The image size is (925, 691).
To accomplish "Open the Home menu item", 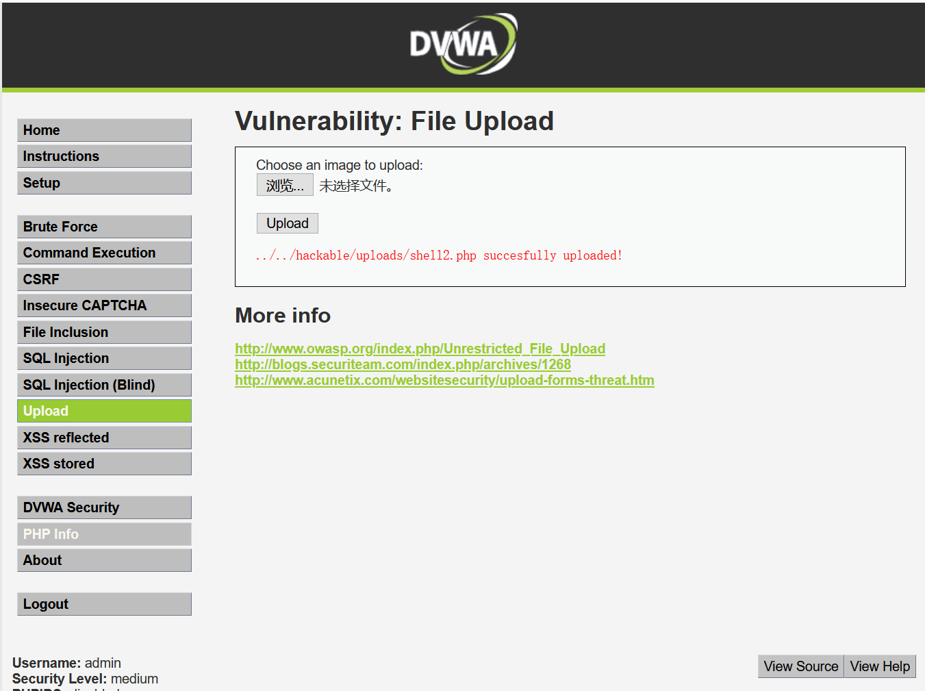I will click(104, 130).
